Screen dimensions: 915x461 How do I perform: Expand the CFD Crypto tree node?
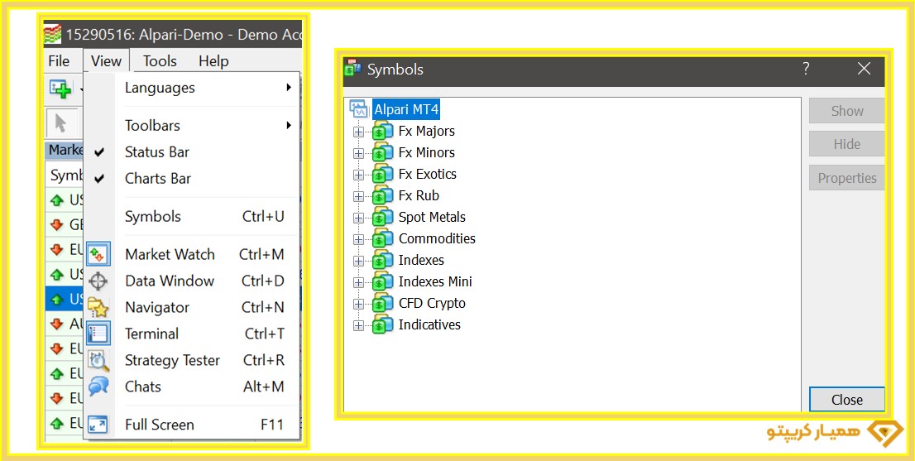(x=358, y=305)
